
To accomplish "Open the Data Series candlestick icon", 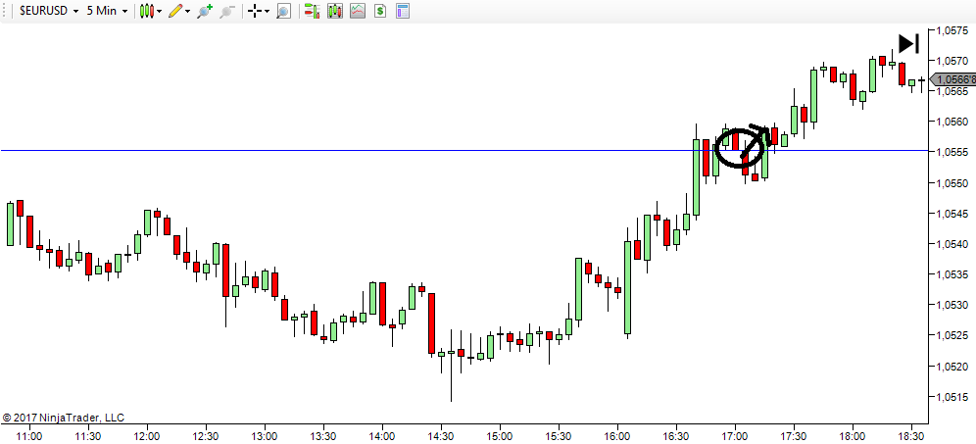I will [x=335, y=11].
